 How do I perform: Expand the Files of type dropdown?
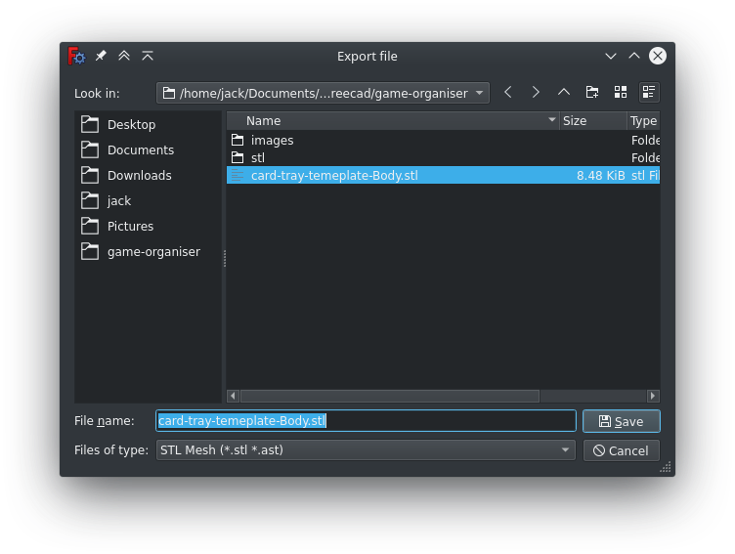pyautogui.click(x=366, y=450)
